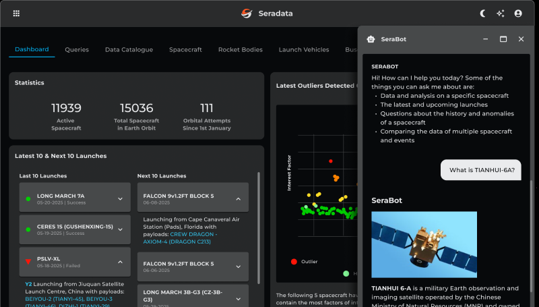Click the Y2 launch link
This screenshot has height=307, width=539.
click(x=28, y=284)
